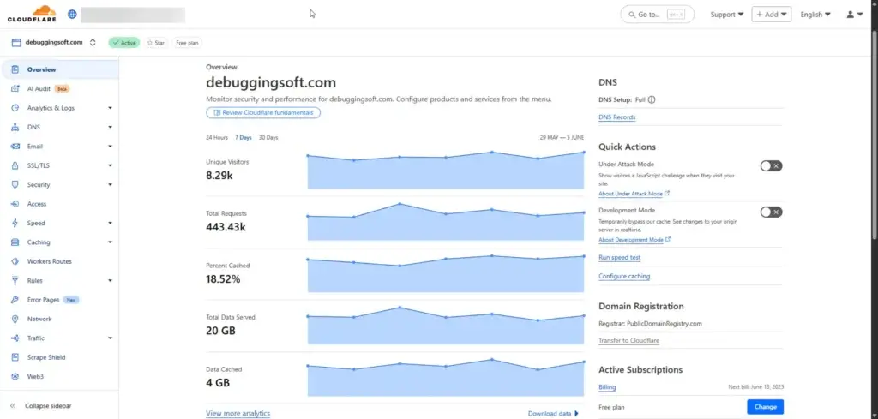878x419 pixels.
Task: Expand the Caching submenu arrow
Action: [111, 242]
